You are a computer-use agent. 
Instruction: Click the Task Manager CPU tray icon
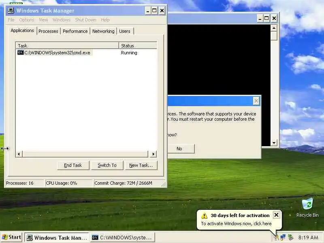pos(291,237)
